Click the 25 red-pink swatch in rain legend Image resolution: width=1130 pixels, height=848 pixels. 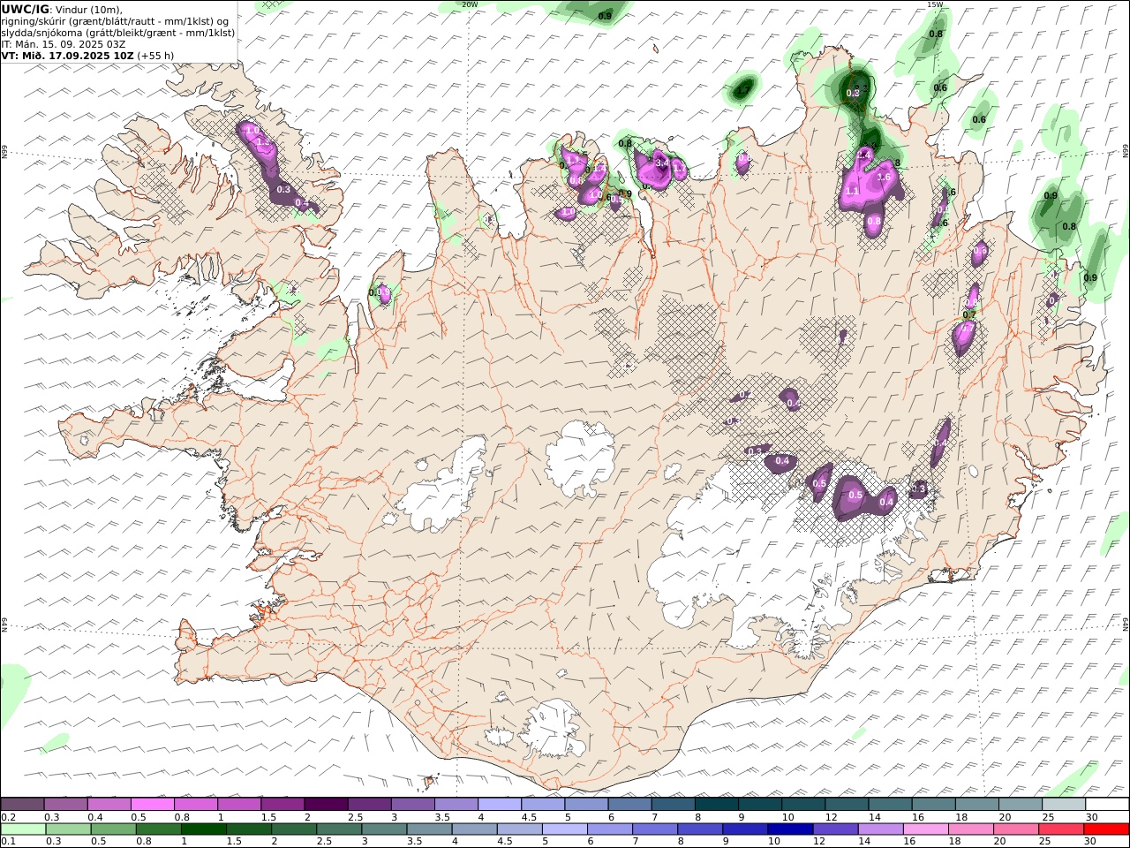1061,829
